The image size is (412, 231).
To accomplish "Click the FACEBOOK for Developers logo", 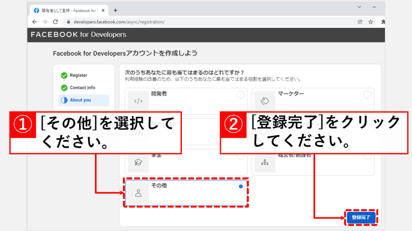I will tap(78, 34).
